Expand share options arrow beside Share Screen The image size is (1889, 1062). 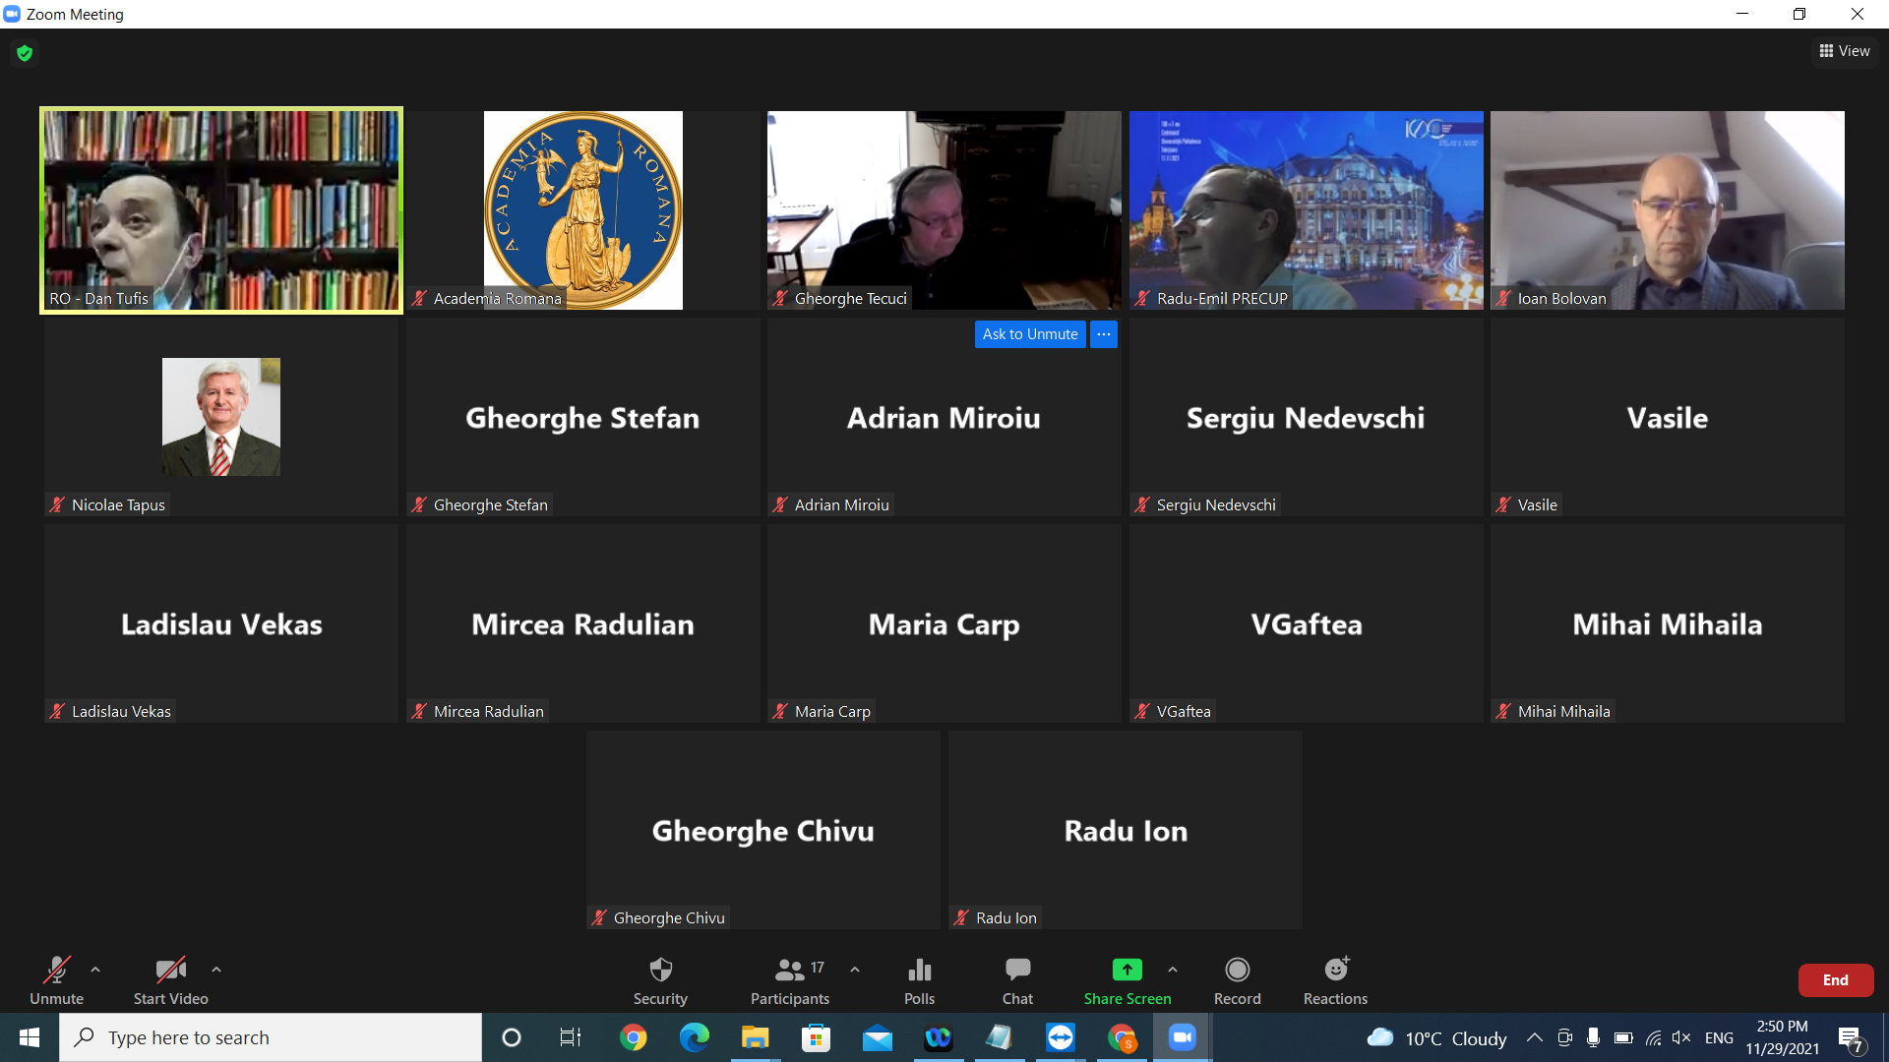click(1173, 970)
